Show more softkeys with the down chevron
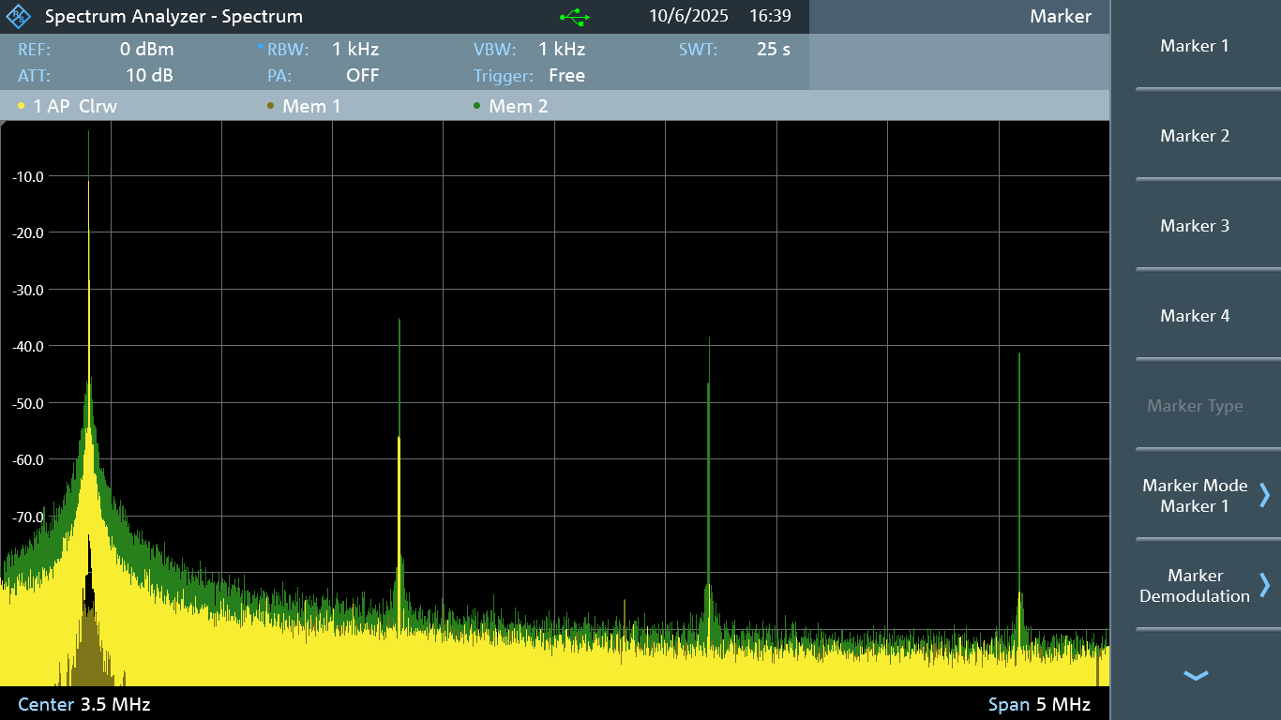This screenshot has width=1281, height=720. click(x=1195, y=675)
